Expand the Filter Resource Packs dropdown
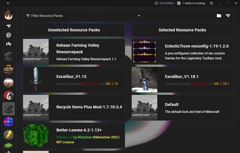 click(139, 16)
